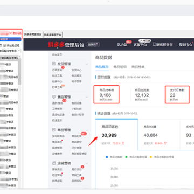Open 拼单返现 in the sidebar

point(57,181)
